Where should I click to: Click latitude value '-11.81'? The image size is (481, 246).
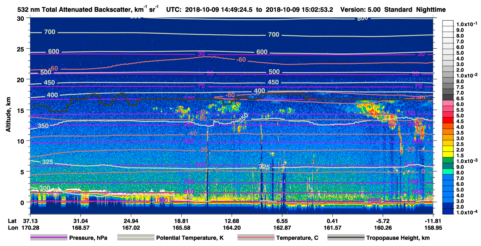433,221
